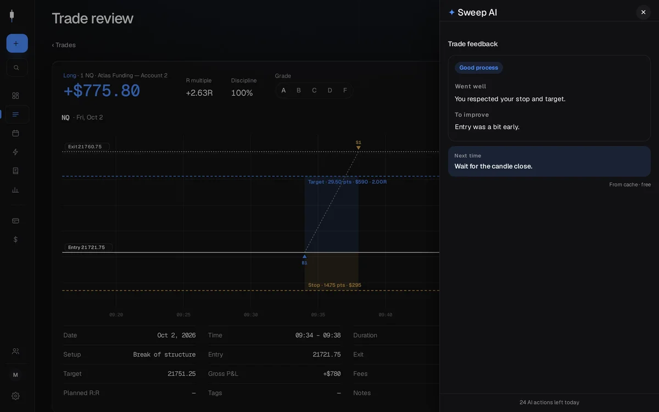The width and height of the screenshot is (659, 412).
Task: Click the Trade review heading
Action: tap(92, 18)
